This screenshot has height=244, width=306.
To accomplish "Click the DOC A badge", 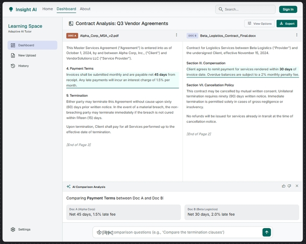I will [72, 36].
